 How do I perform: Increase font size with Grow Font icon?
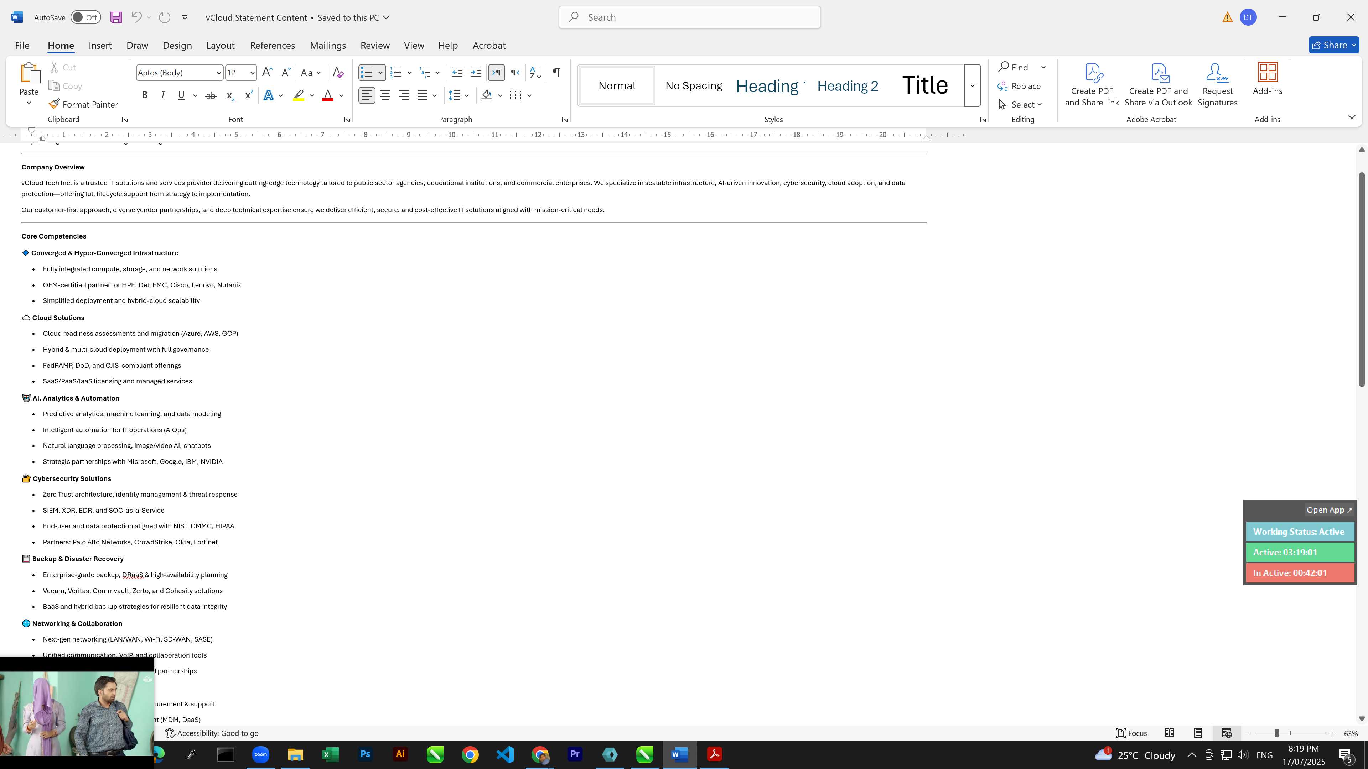click(x=268, y=73)
